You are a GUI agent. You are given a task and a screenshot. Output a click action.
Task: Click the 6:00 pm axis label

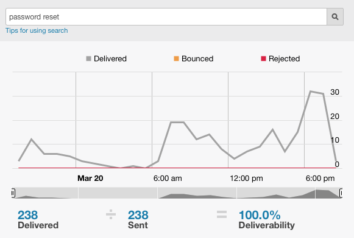tap(320, 178)
